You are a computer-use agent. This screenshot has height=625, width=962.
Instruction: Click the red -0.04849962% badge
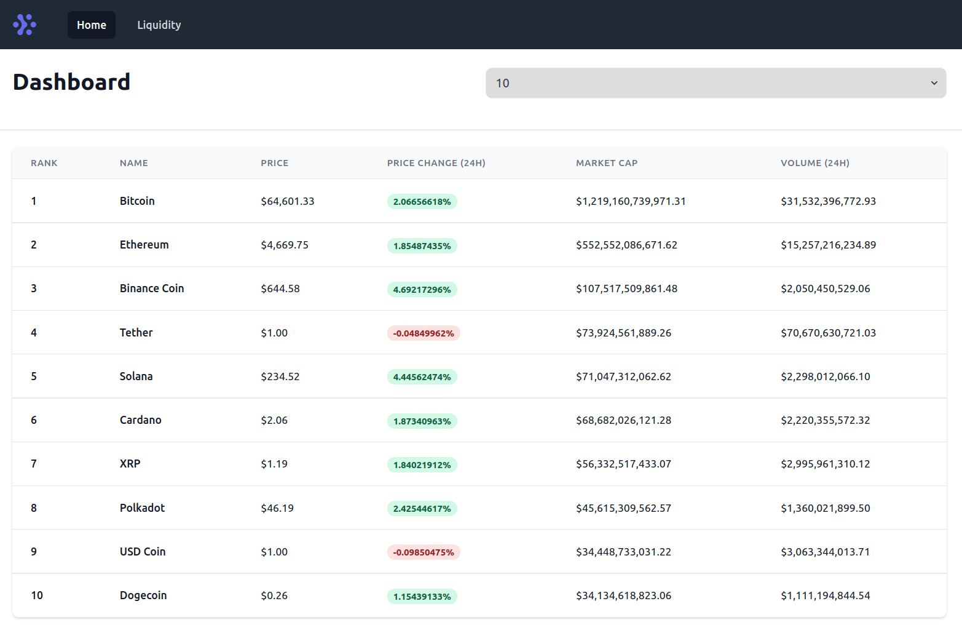click(424, 333)
